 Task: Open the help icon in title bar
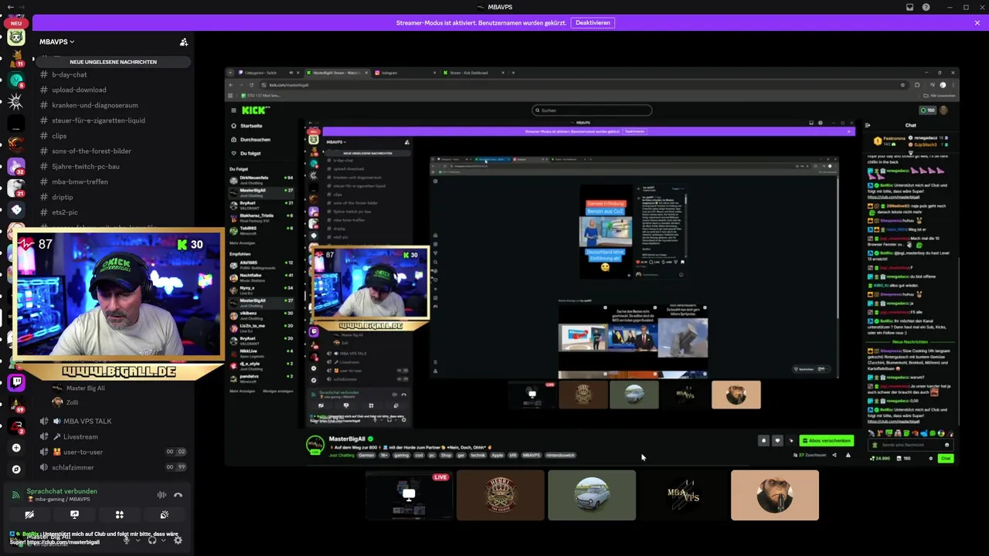[x=926, y=7]
